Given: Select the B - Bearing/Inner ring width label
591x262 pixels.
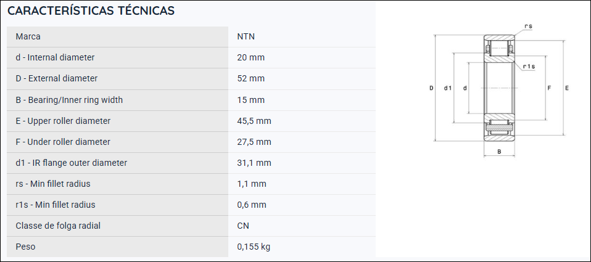Looking at the screenshot, I should coord(69,100).
